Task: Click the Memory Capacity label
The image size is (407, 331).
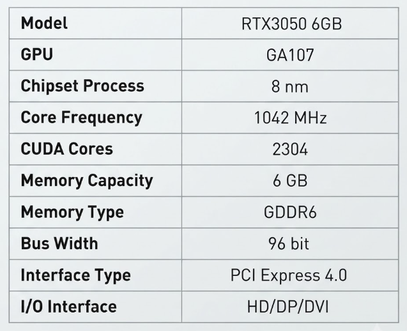Action: coord(87,181)
